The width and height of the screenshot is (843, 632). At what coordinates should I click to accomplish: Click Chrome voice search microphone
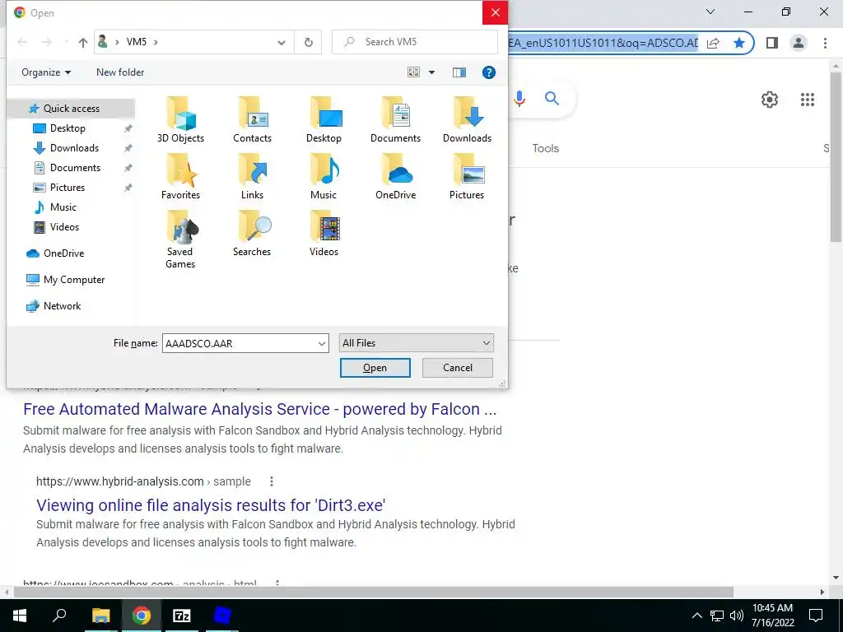[x=519, y=99]
